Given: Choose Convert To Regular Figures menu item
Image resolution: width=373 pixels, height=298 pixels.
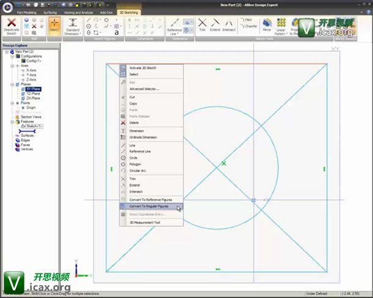Looking at the screenshot, I should click(149, 206).
